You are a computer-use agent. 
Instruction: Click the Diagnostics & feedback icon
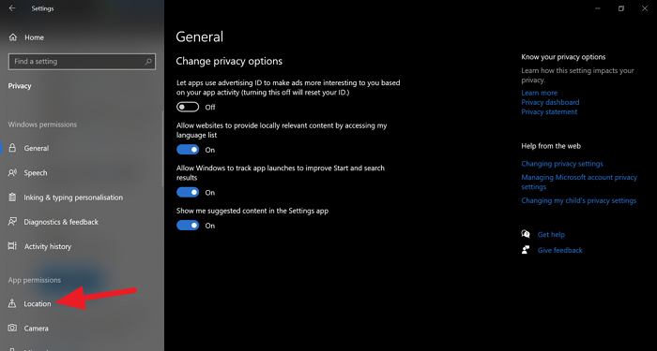click(x=12, y=222)
